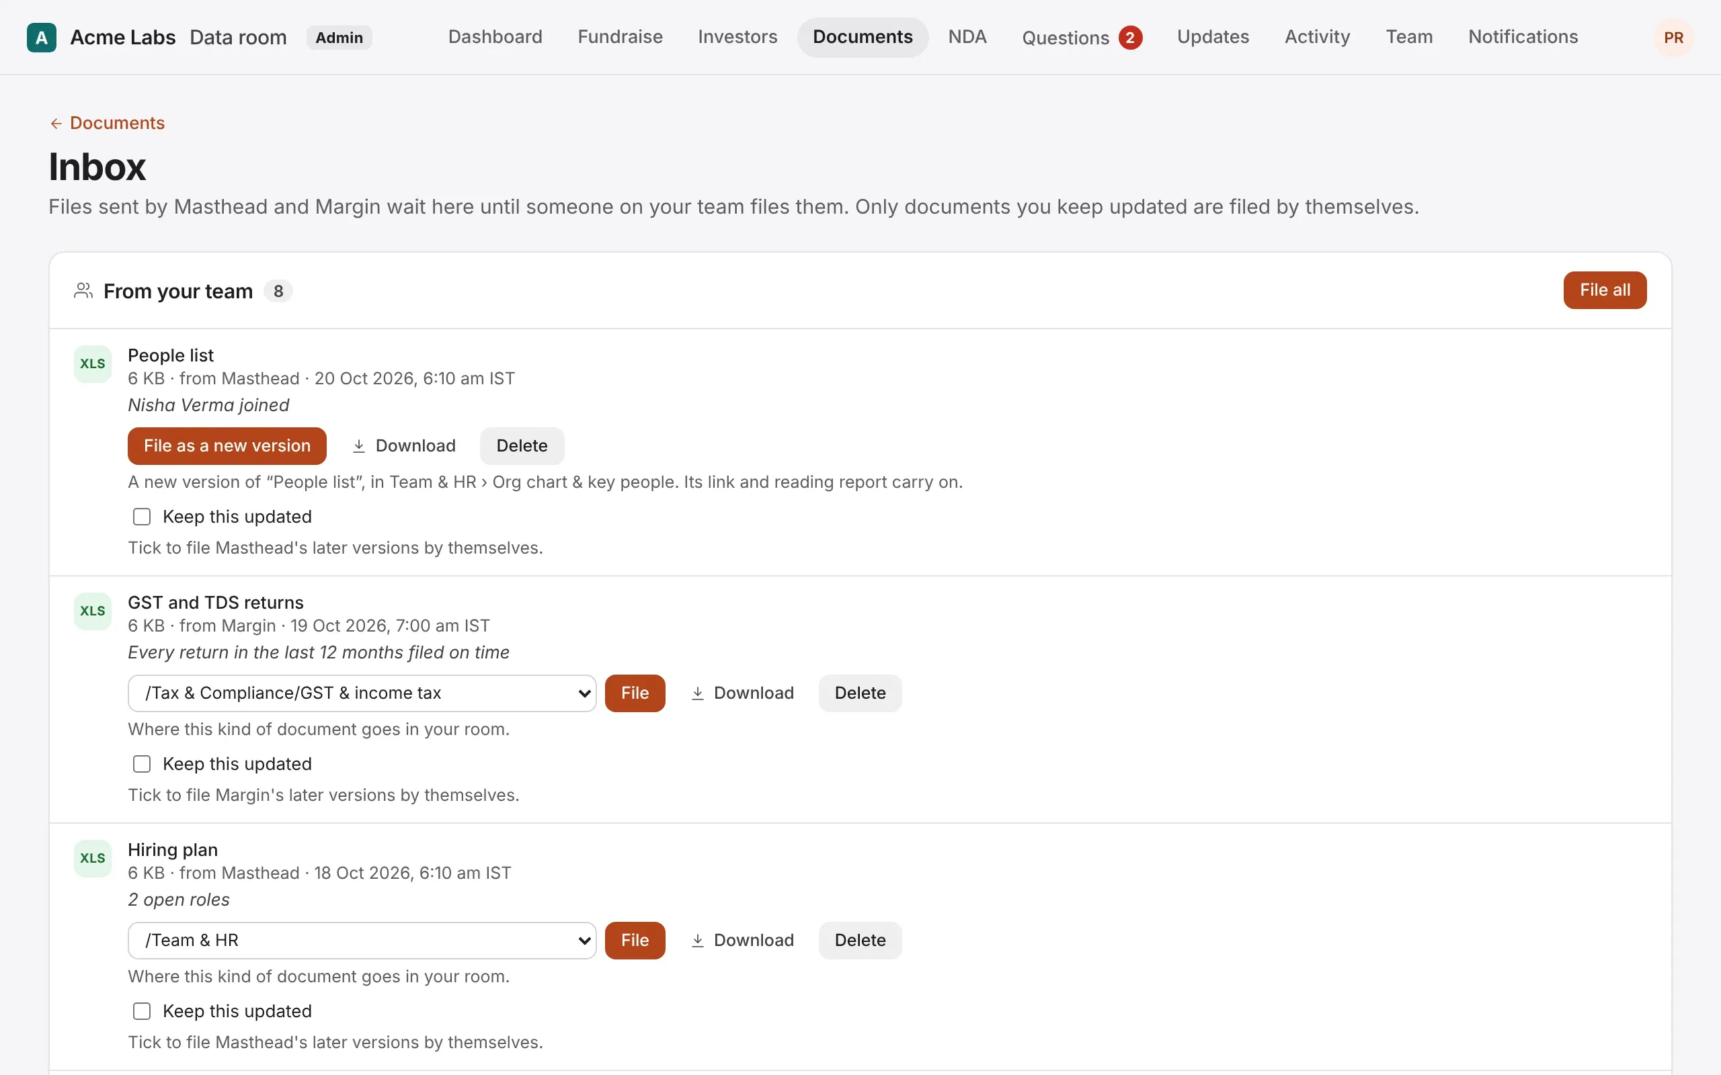Click the GST and TDS returns title
1721x1075 pixels.
pyautogui.click(x=216, y=603)
